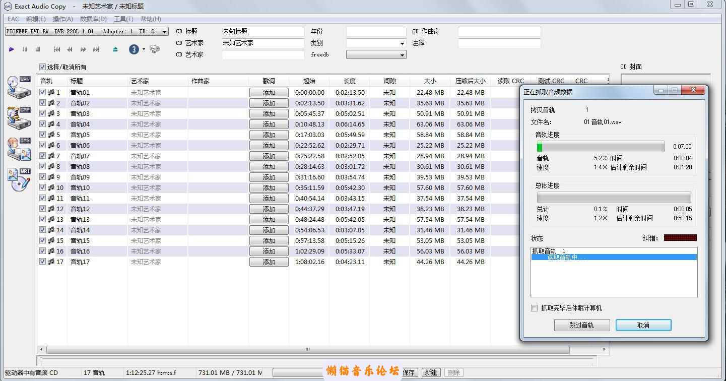The width and height of the screenshot is (726, 381).
Task: Toggle the select/deselect all tracks checkbox
Action: 43,67
